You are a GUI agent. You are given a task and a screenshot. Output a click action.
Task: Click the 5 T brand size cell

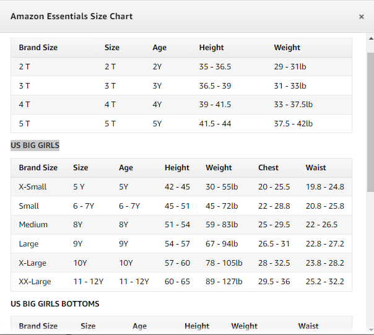click(24, 124)
